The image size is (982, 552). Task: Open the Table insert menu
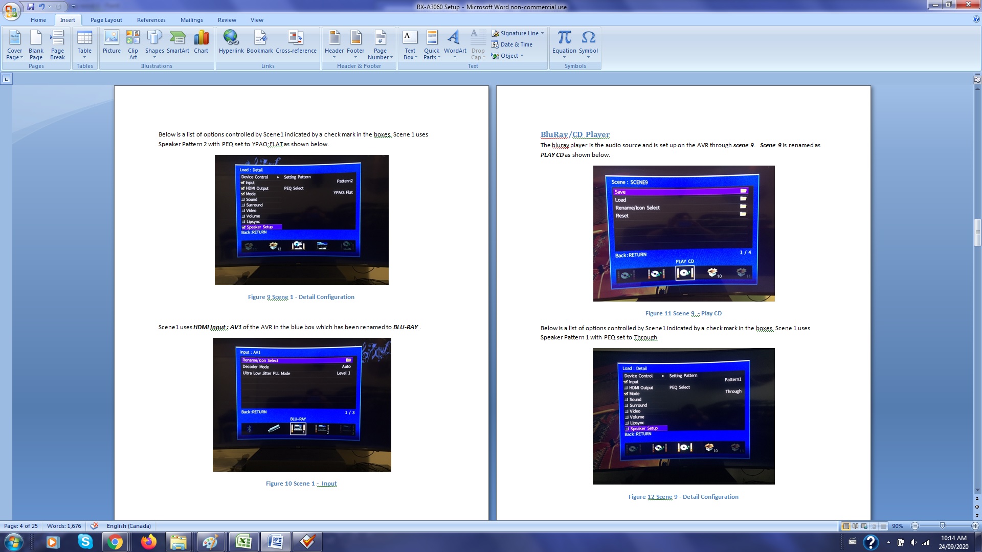click(x=84, y=45)
